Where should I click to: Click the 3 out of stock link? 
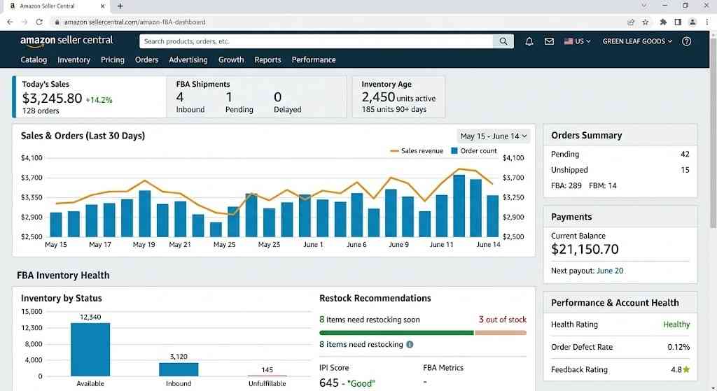pos(503,320)
